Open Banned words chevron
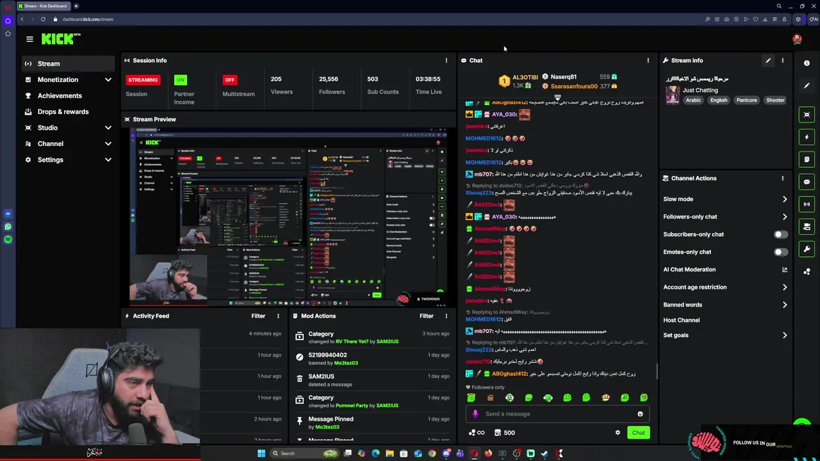Viewport: 820px width, 461px height. [785, 305]
